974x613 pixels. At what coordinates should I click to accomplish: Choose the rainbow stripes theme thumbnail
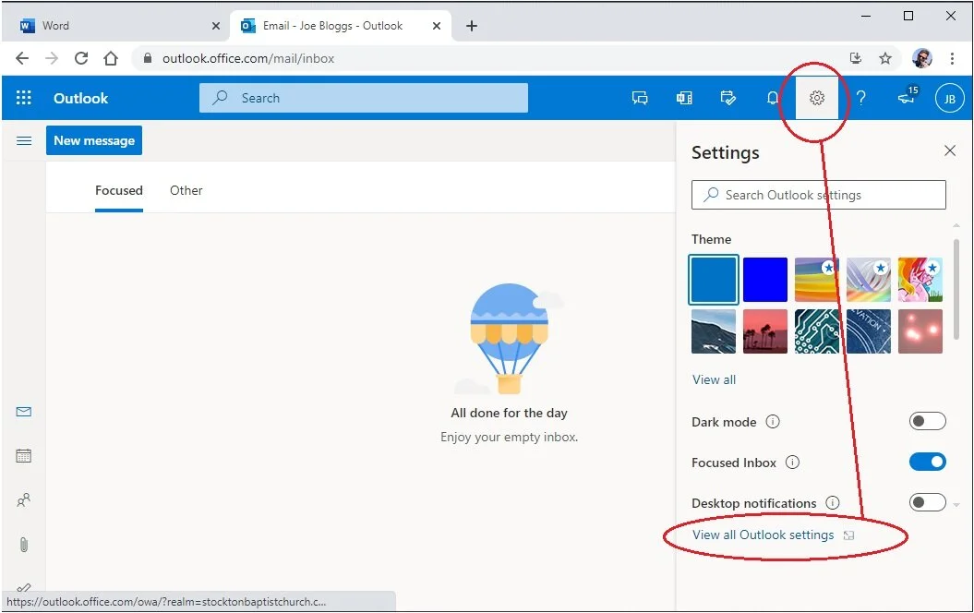(x=817, y=280)
